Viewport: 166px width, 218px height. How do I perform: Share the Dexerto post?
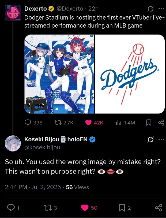[x=161, y=123]
